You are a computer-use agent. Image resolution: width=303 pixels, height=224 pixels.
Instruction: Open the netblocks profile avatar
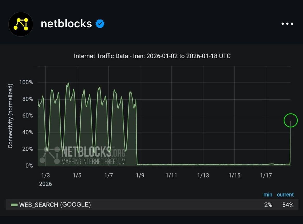point(21,24)
